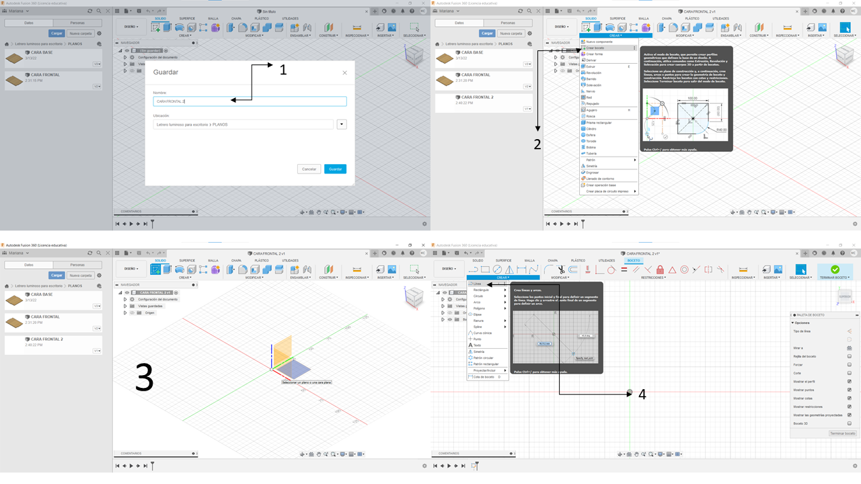Enable the Boceto 3D checkbox
The width and height of the screenshot is (861, 484).
click(850, 424)
